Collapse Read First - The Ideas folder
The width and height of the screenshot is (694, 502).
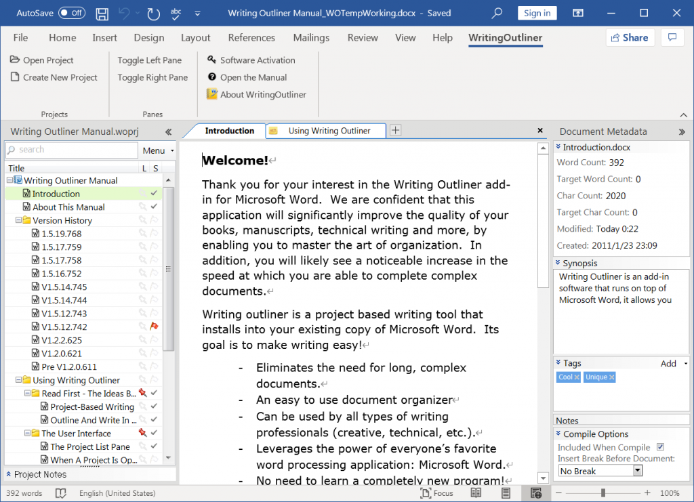tap(27, 393)
